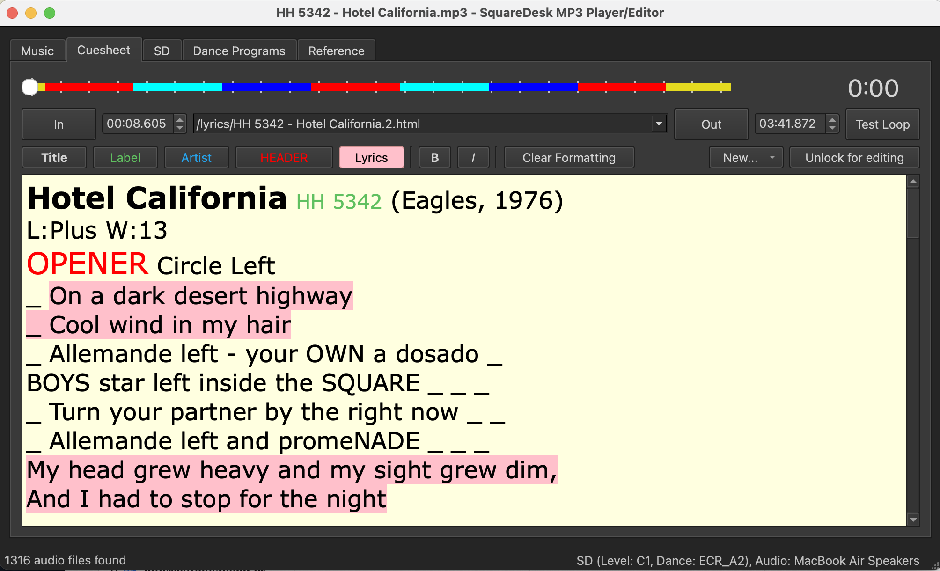940x571 pixels.
Task: Click the '1316 audio files found' status text
Action: click(66, 560)
